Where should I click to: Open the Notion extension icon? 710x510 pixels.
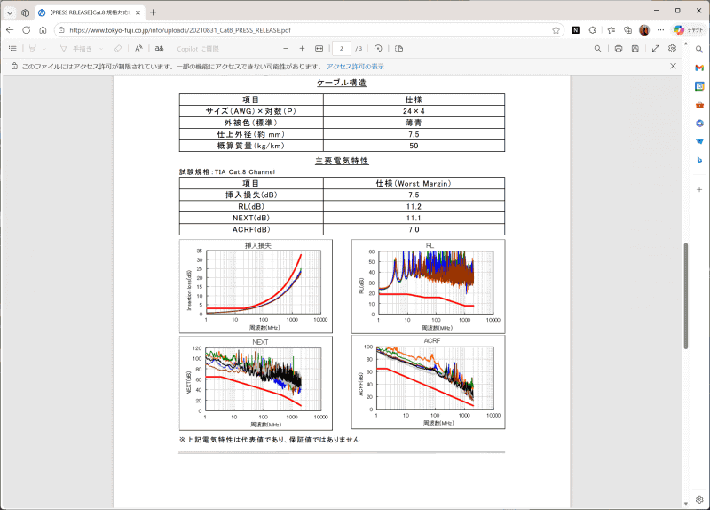[575, 30]
